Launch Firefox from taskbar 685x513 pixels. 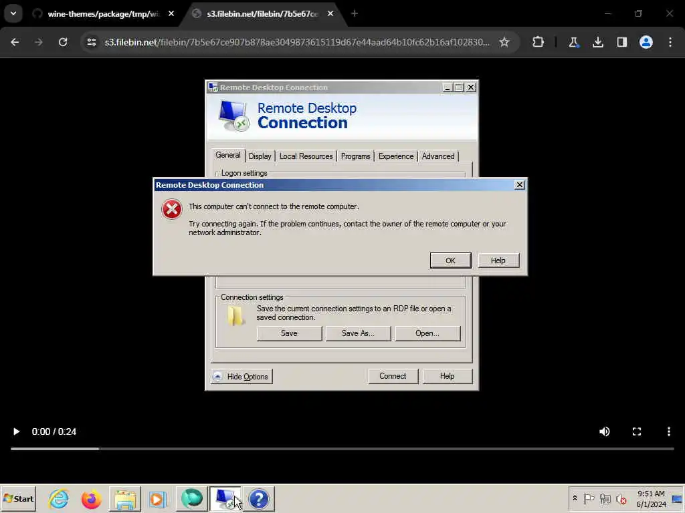pos(91,498)
